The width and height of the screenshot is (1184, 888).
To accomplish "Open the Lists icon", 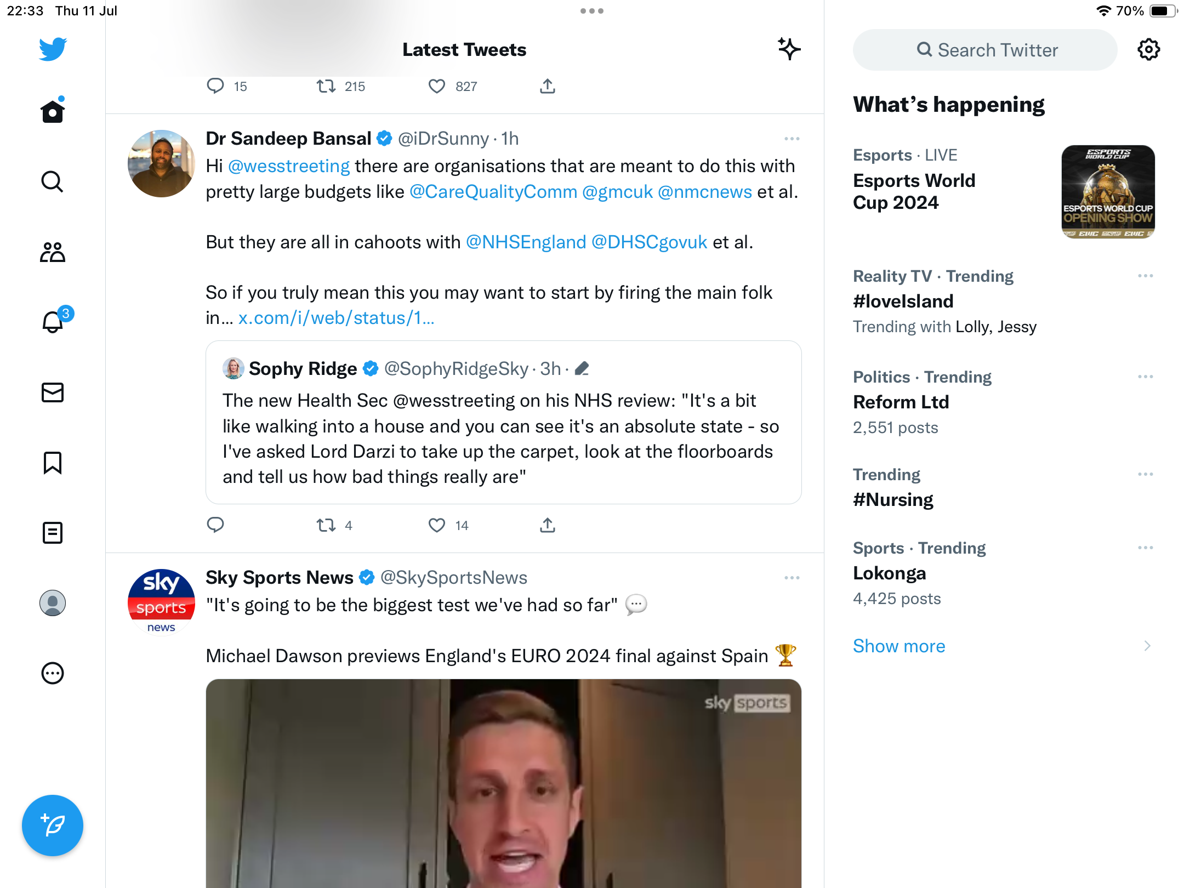I will 53,533.
